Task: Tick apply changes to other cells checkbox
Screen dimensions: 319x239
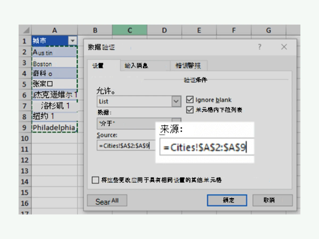Action: [x=95, y=180]
